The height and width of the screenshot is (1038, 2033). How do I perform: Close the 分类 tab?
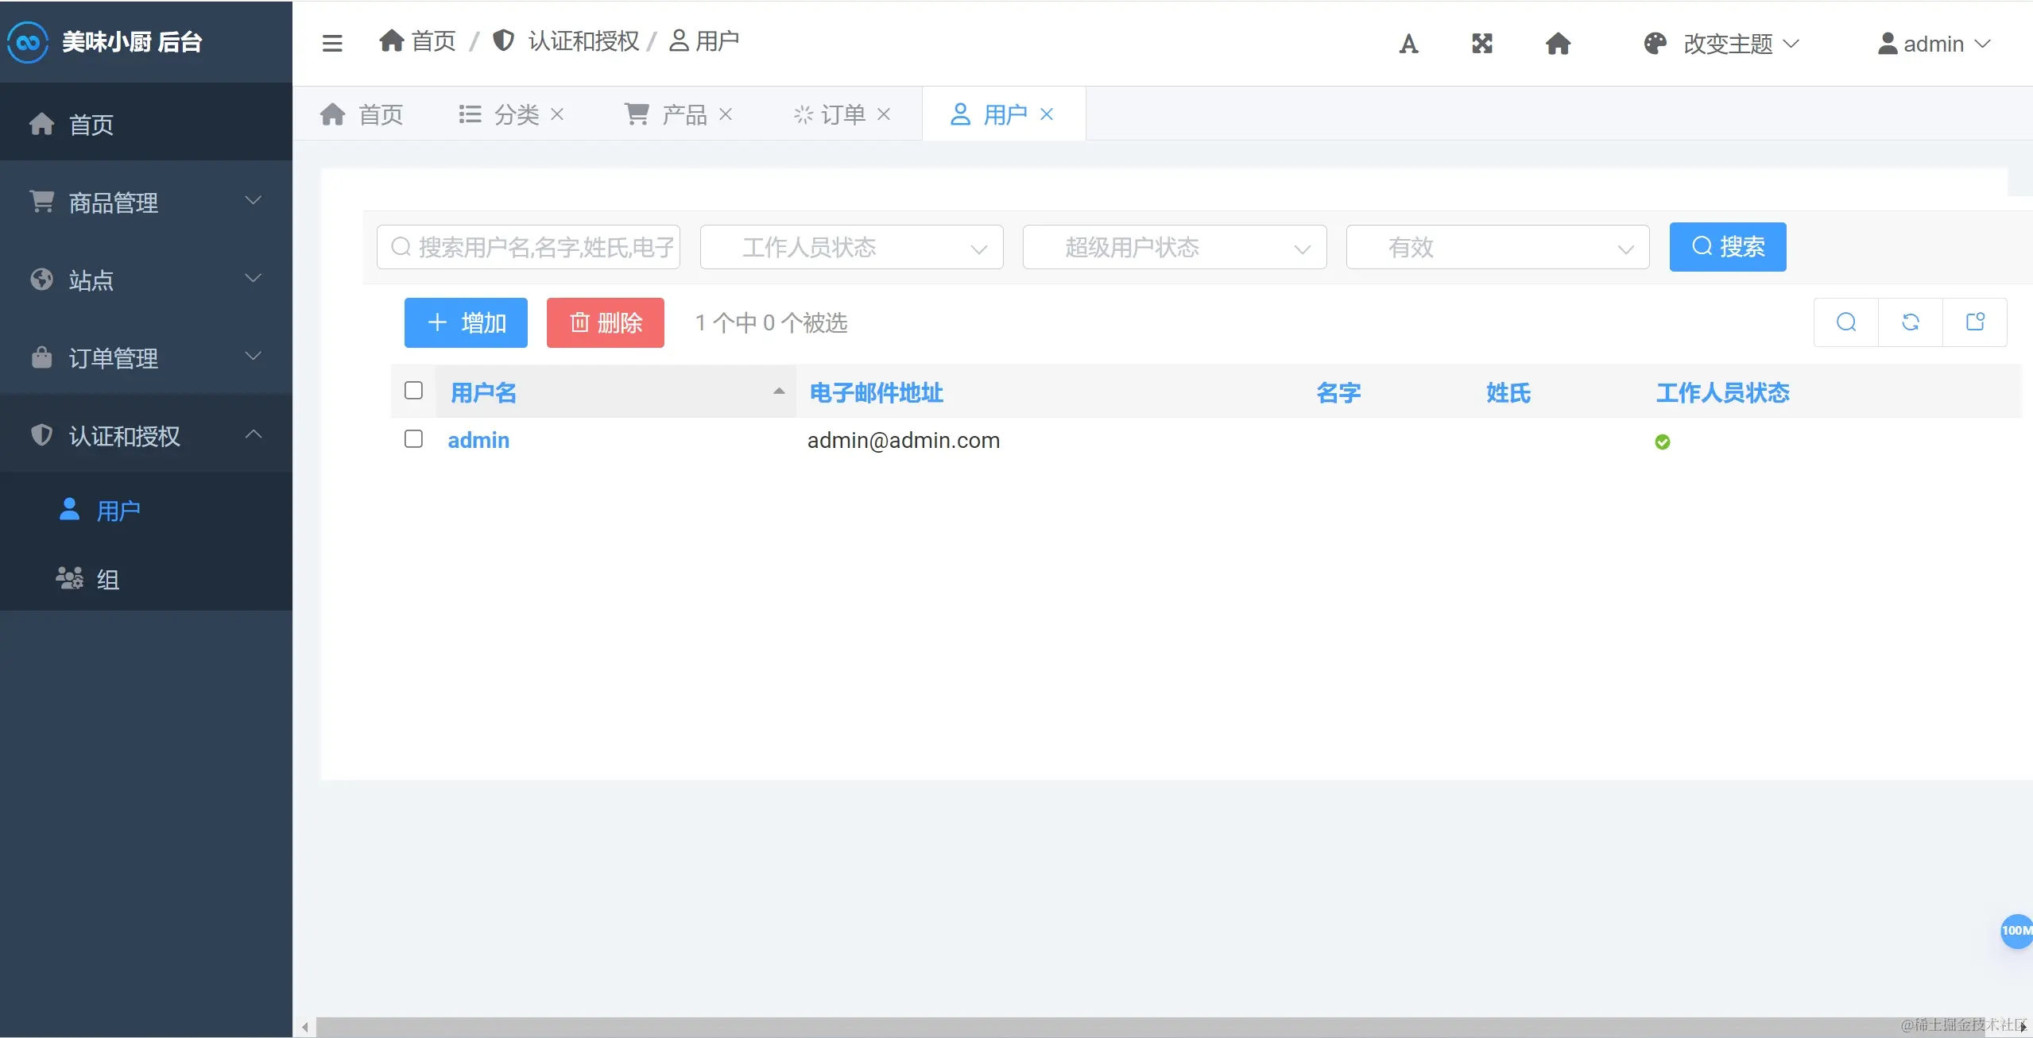(x=557, y=114)
